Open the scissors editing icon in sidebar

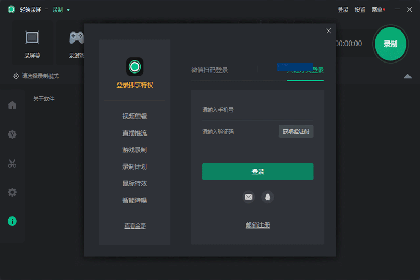(x=12, y=163)
